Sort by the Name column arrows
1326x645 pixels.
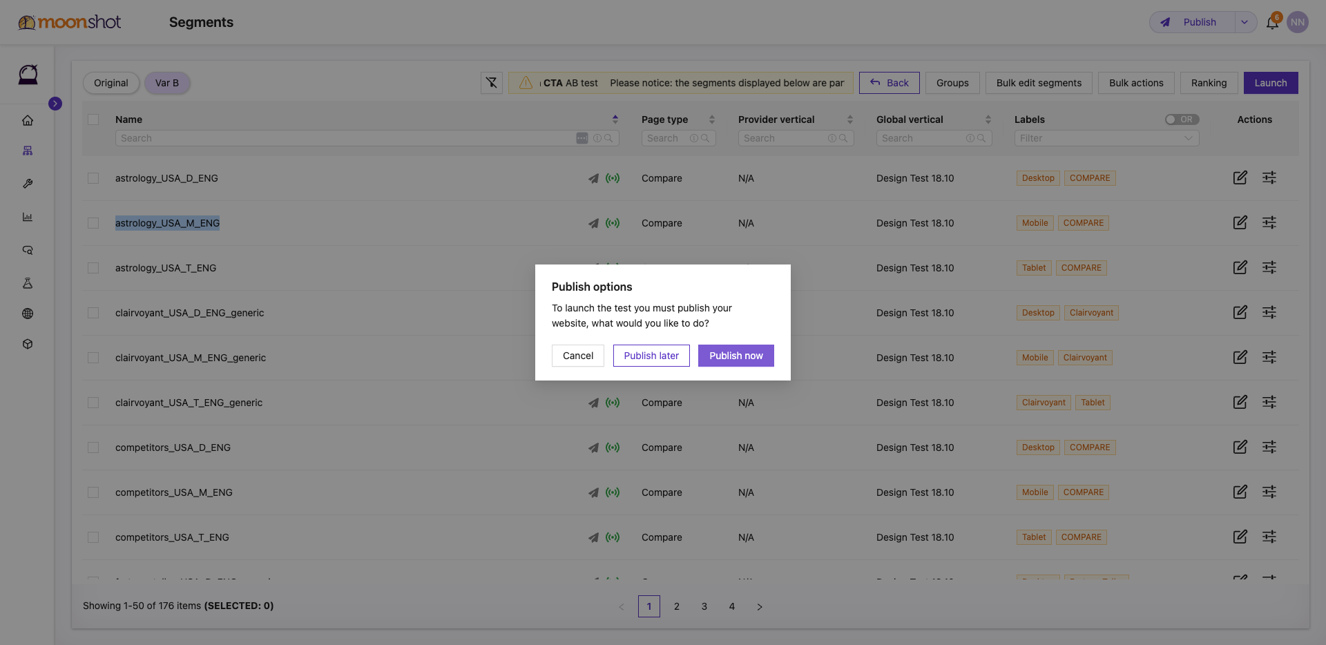[x=615, y=119]
